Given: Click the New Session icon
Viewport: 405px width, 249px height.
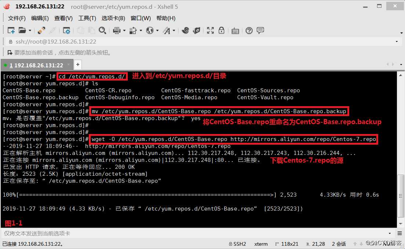Looking at the screenshot, I should point(11,30).
